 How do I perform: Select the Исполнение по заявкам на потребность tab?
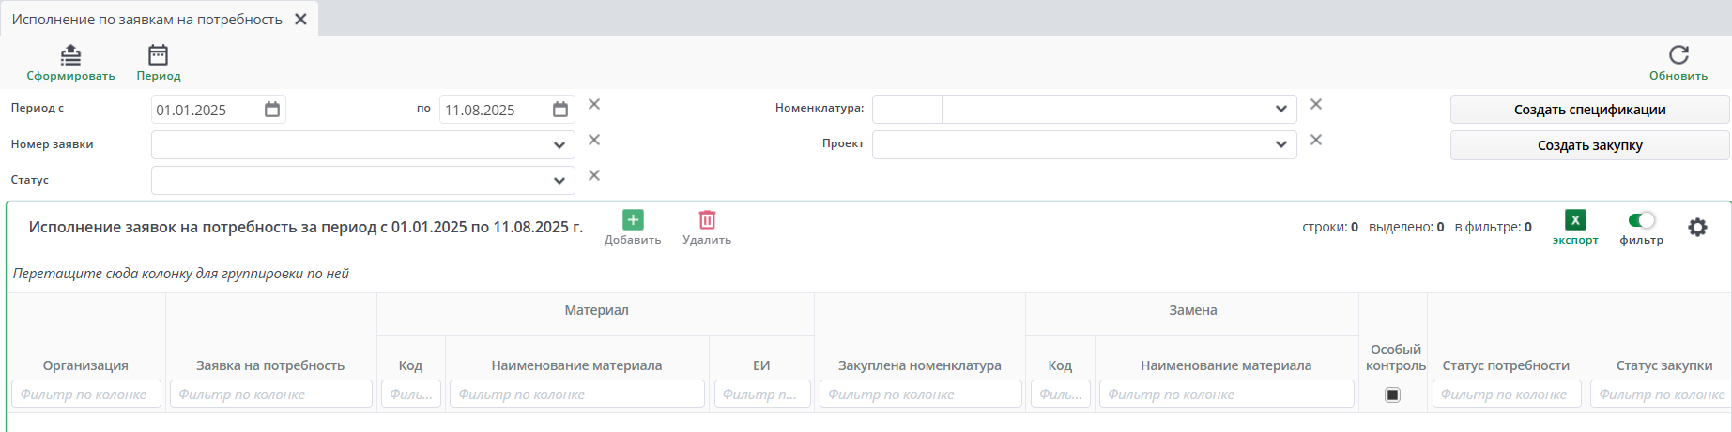[147, 20]
